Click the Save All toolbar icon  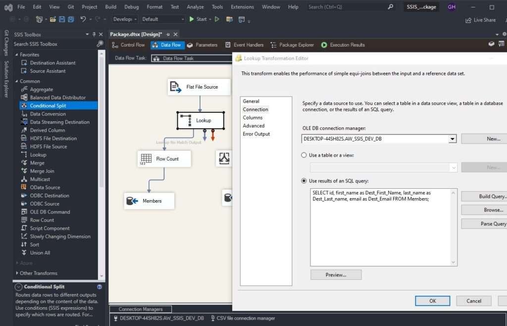coord(71,18)
